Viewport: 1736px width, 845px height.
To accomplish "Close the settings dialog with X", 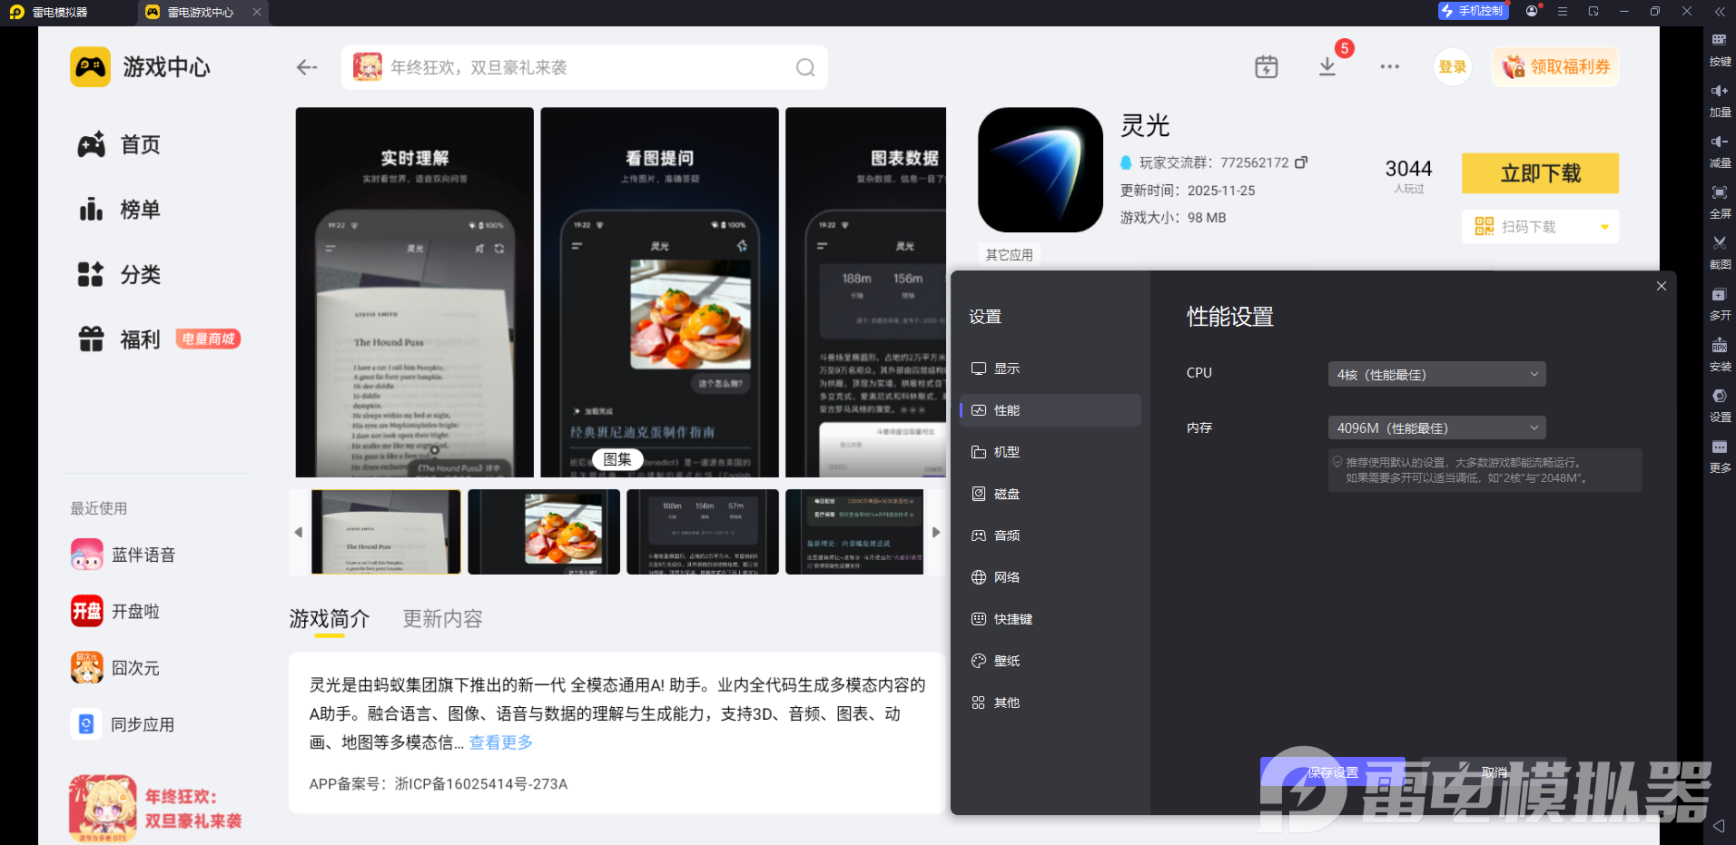I will point(1662,286).
